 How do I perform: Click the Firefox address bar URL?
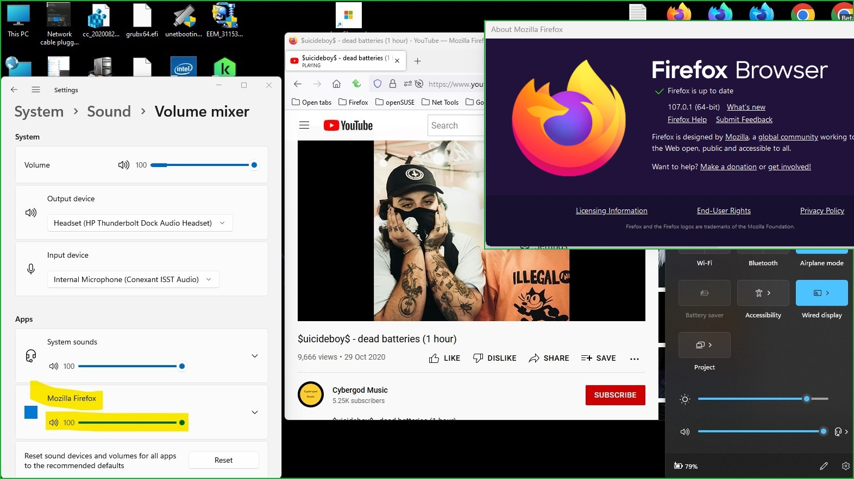[455, 84]
